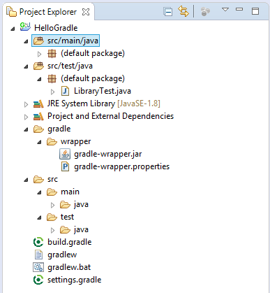The height and width of the screenshot is (293, 270).
Task: Select the gradlew text file
Action: coord(55,255)
